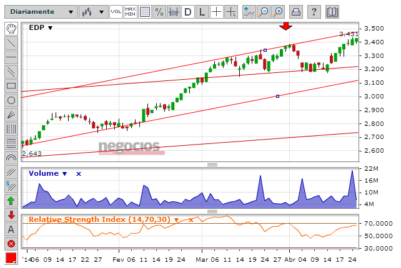Select the triple diagonal lines tool
The height and width of the screenshot is (268, 401).
tap(11, 172)
